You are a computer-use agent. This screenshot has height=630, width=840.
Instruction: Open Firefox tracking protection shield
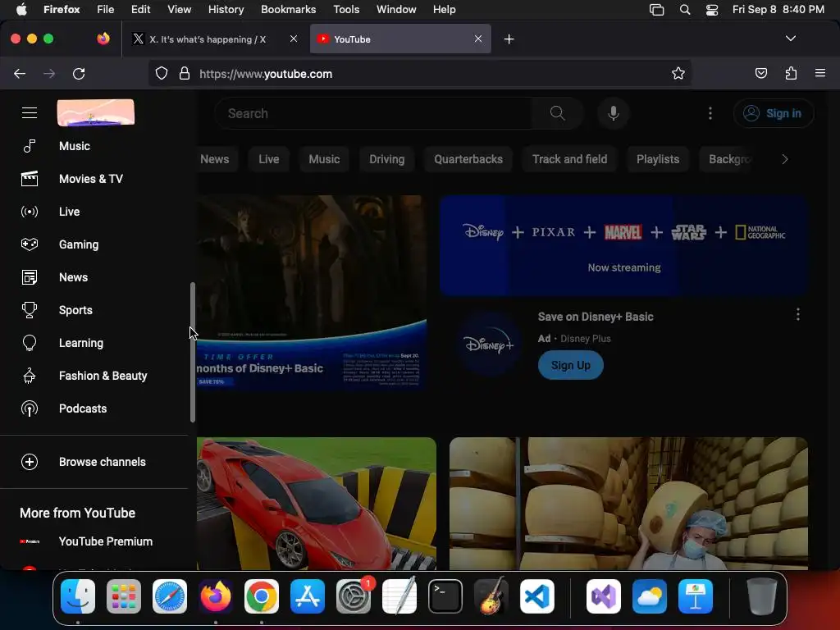click(162, 73)
